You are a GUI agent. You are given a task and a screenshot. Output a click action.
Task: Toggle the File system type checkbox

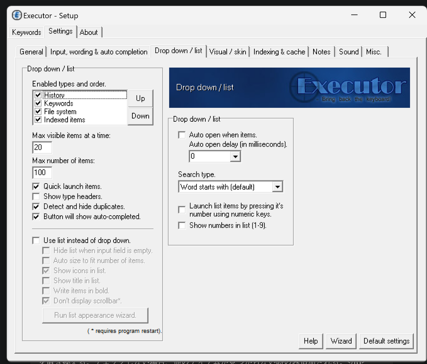[x=38, y=112]
